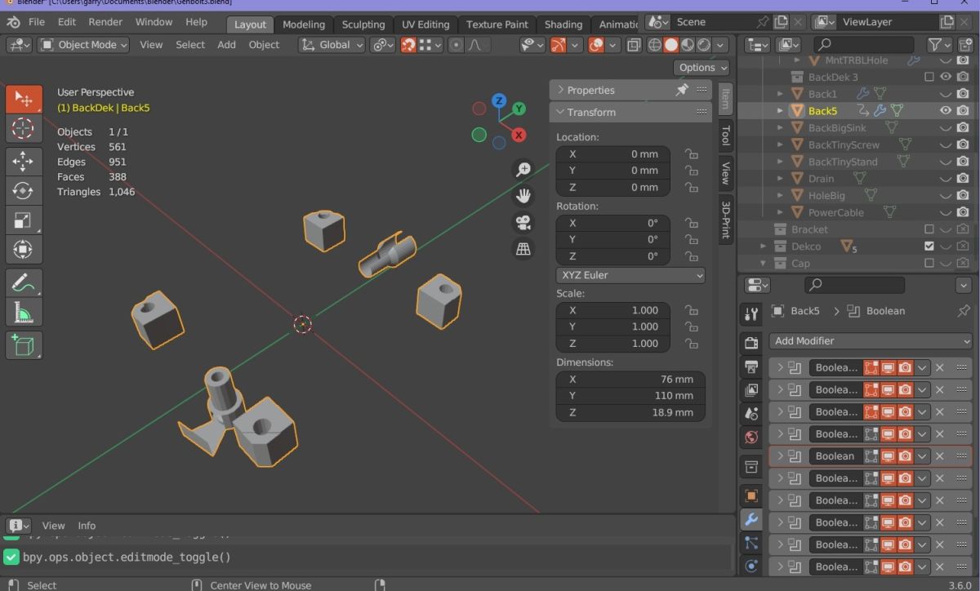Open the Blender logo menu
This screenshot has height=591, width=980.
click(15, 22)
